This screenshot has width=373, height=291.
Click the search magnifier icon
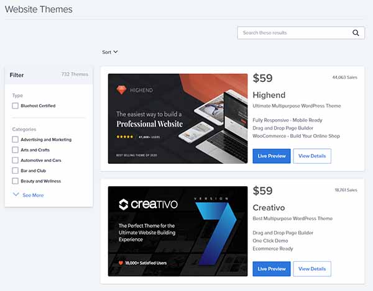[x=356, y=33]
